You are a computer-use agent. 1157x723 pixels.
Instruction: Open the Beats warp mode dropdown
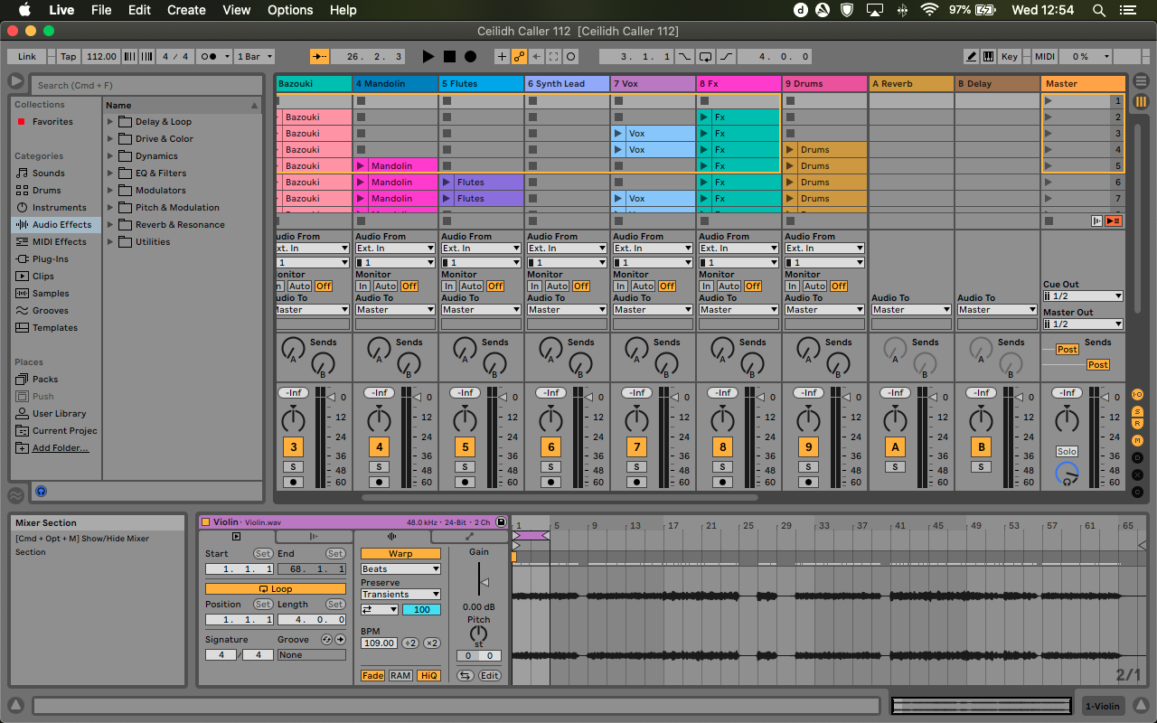(400, 569)
